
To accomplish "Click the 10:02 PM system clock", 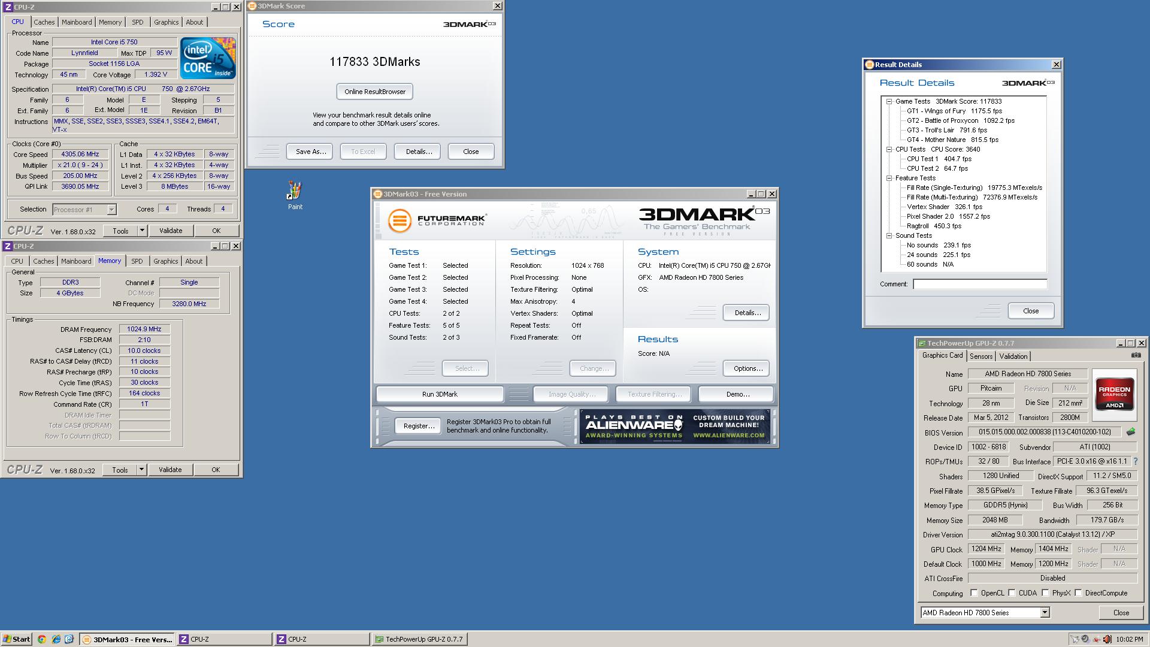I will (x=1130, y=639).
